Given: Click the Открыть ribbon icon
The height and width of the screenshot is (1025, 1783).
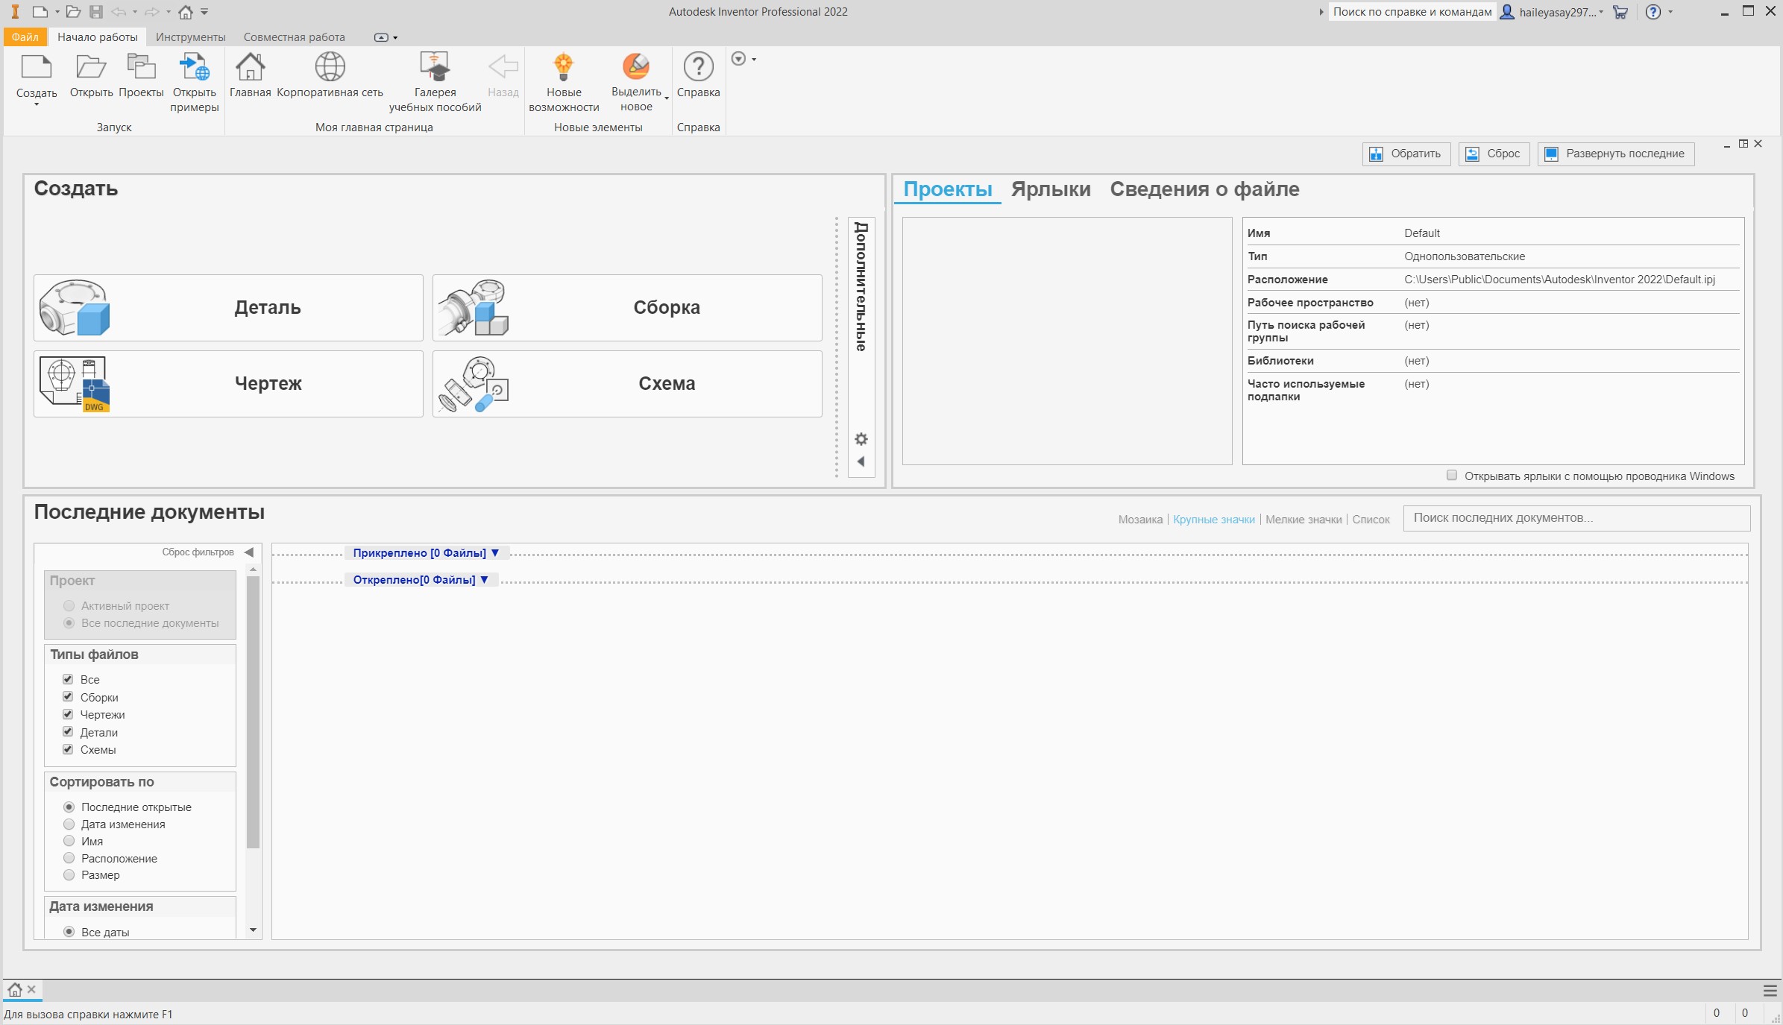Looking at the screenshot, I should pos(91,67).
